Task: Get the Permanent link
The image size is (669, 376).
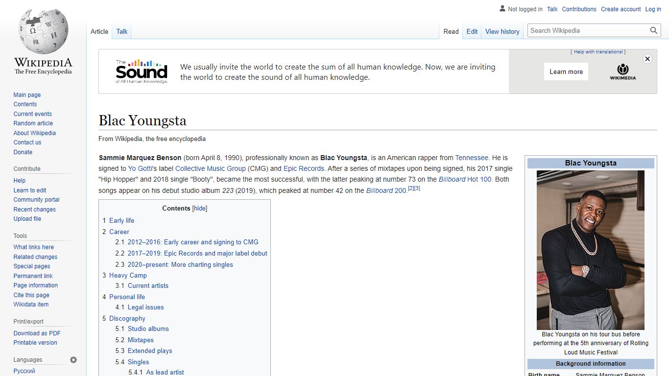Action: (x=33, y=276)
